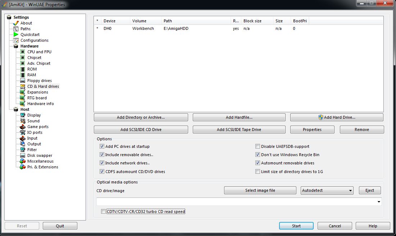Go to the Configurations page

(x=34, y=40)
